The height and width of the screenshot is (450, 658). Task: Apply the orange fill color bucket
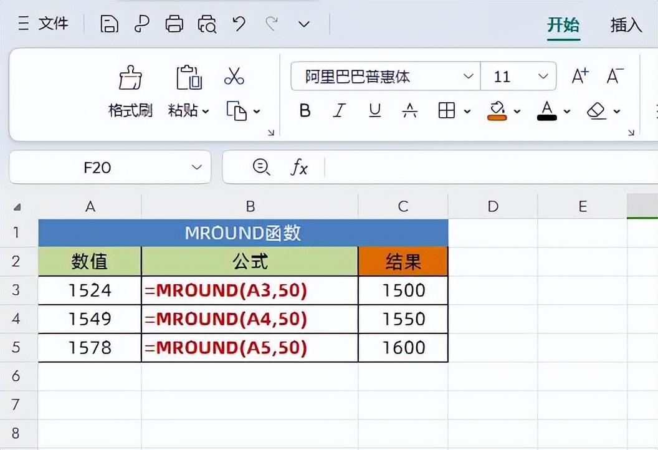497,111
